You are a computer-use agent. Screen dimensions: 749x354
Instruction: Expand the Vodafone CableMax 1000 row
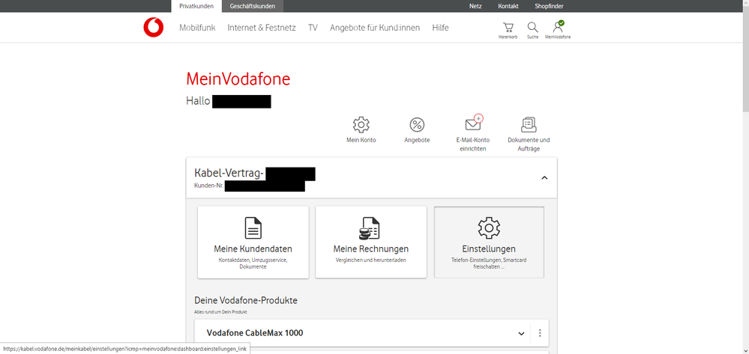(x=521, y=334)
